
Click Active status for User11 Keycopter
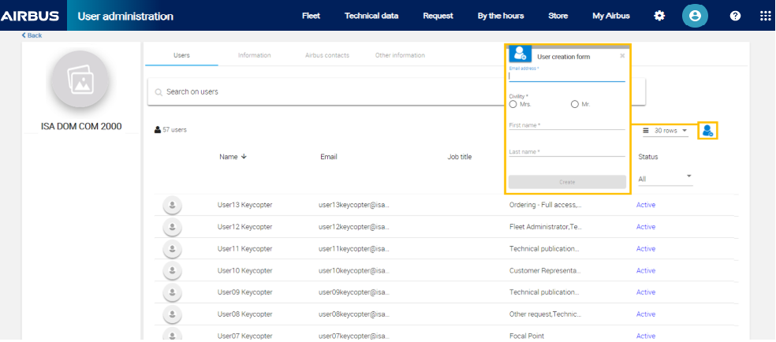click(x=645, y=248)
